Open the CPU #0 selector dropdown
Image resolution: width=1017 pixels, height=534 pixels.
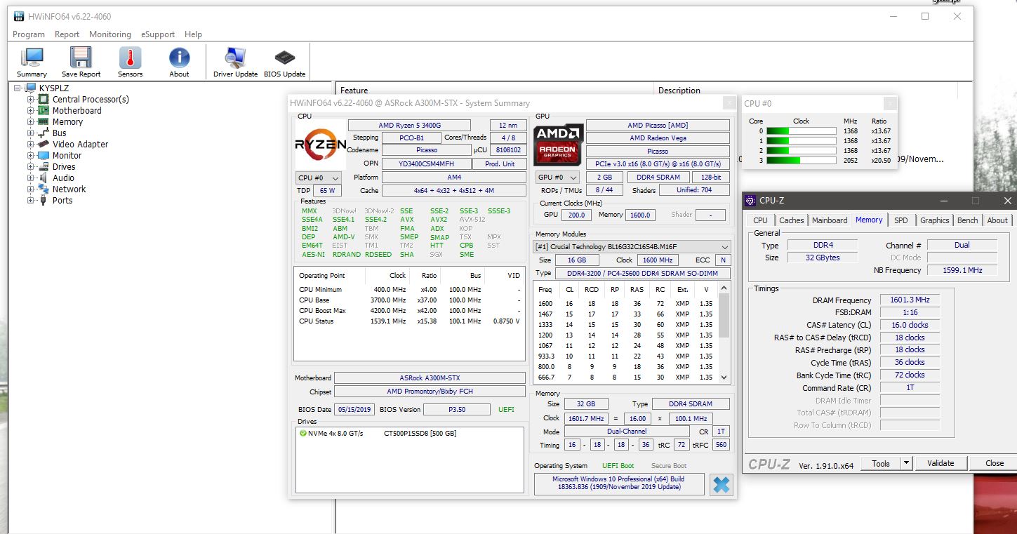[x=318, y=178]
